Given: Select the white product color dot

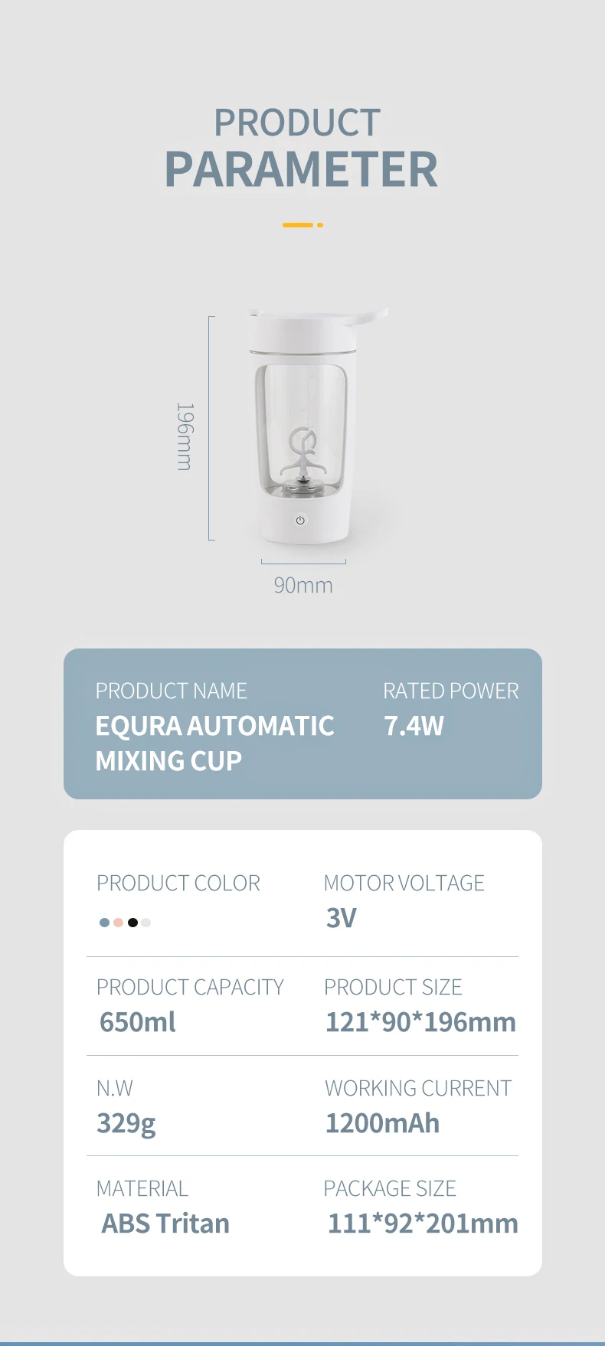Looking at the screenshot, I should [x=146, y=923].
